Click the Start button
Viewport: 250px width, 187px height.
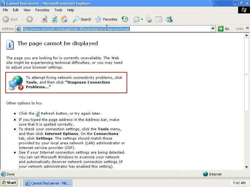tap(9, 183)
